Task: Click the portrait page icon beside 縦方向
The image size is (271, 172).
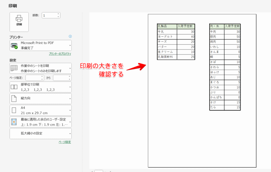Action: (14, 99)
